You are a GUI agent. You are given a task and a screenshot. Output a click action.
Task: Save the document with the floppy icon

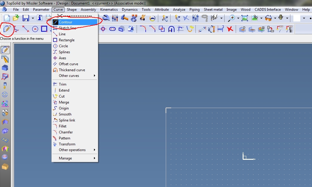coord(26,18)
